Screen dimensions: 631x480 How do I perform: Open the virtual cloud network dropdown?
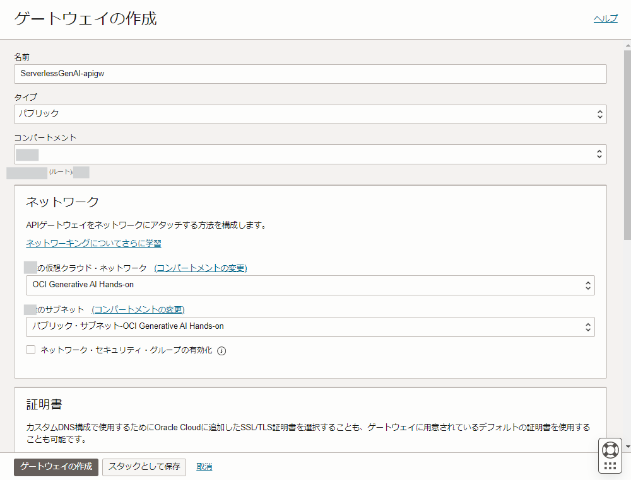[x=310, y=285]
